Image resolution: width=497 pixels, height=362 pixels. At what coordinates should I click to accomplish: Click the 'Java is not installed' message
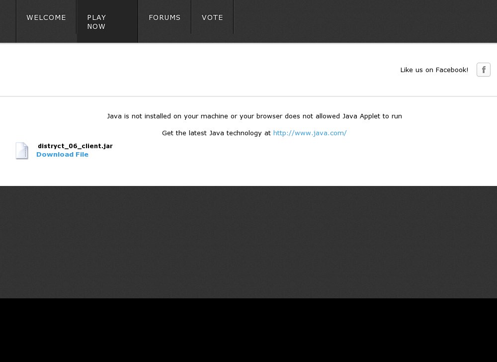tap(254, 116)
